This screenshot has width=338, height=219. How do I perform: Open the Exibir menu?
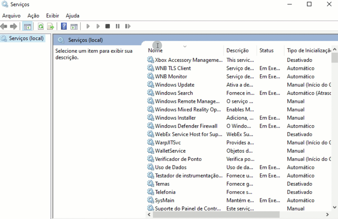pyautogui.click(x=53, y=16)
